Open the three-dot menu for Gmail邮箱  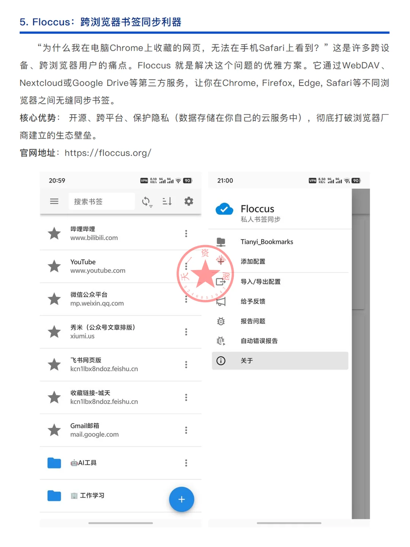click(186, 430)
